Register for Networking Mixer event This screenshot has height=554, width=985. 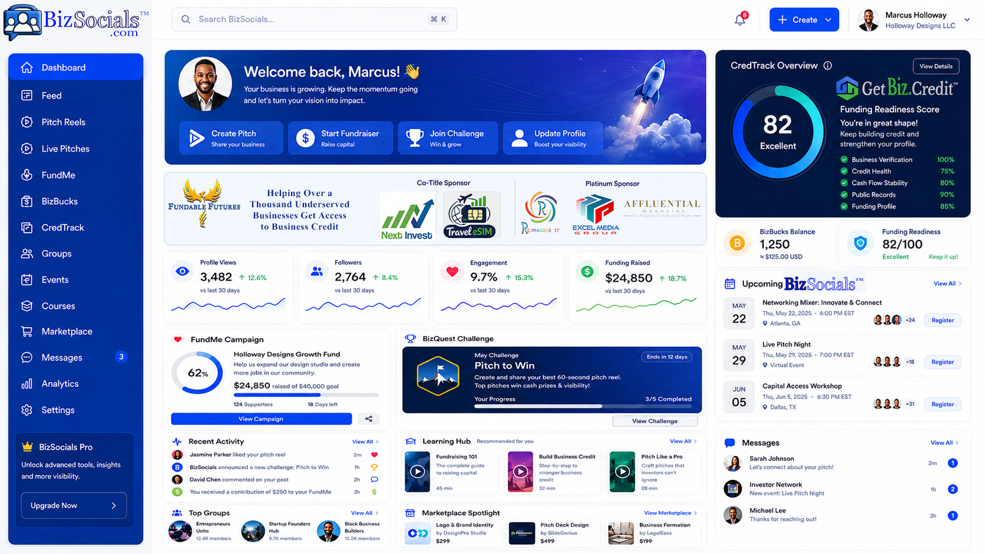click(942, 320)
